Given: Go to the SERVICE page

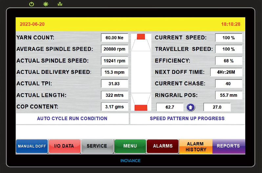Looking at the screenshot, I should (x=97, y=146).
